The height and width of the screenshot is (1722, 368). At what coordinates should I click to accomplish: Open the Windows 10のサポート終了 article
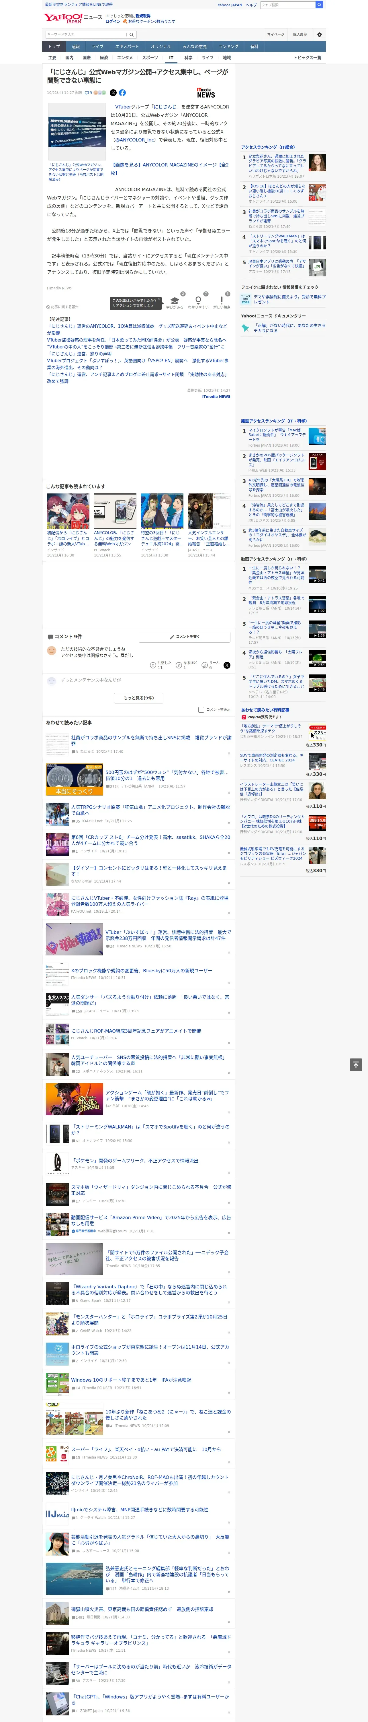pyautogui.click(x=131, y=1380)
